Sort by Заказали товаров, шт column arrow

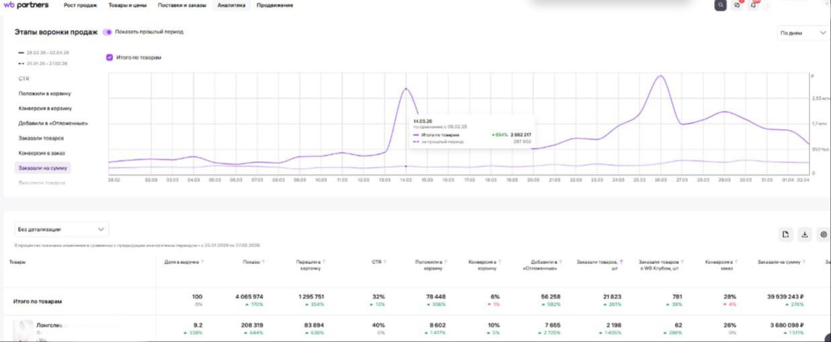621,261
